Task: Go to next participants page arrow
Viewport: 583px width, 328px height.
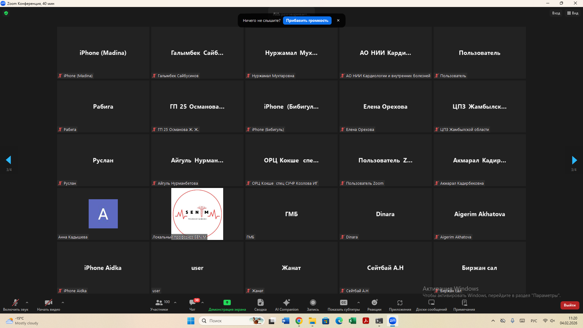Action: (x=574, y=160)
